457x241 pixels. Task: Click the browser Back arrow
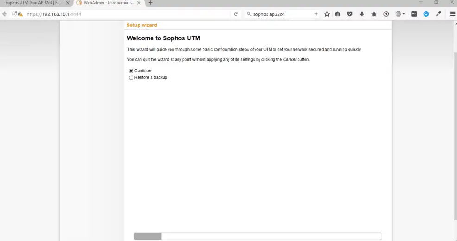coord(4,14)
